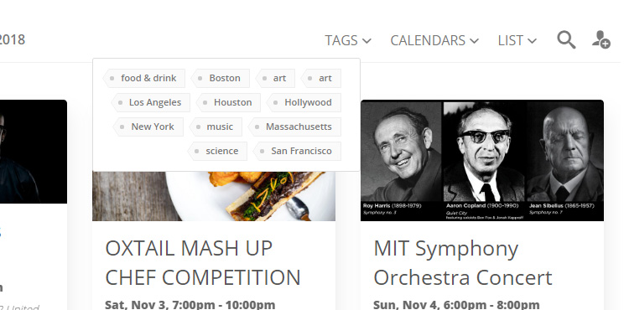Select the Boston tag
The height and width of the screenshot is (310, 629).
coord(221,78)
